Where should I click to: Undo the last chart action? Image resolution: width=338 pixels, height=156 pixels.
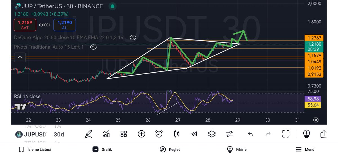point(250,134)
